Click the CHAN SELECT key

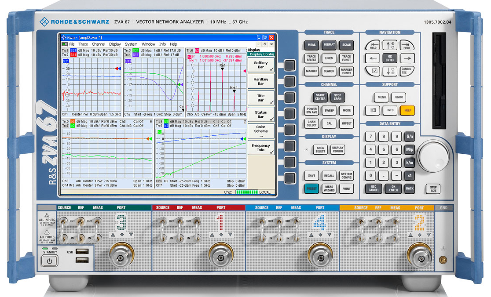pos(311,123)
